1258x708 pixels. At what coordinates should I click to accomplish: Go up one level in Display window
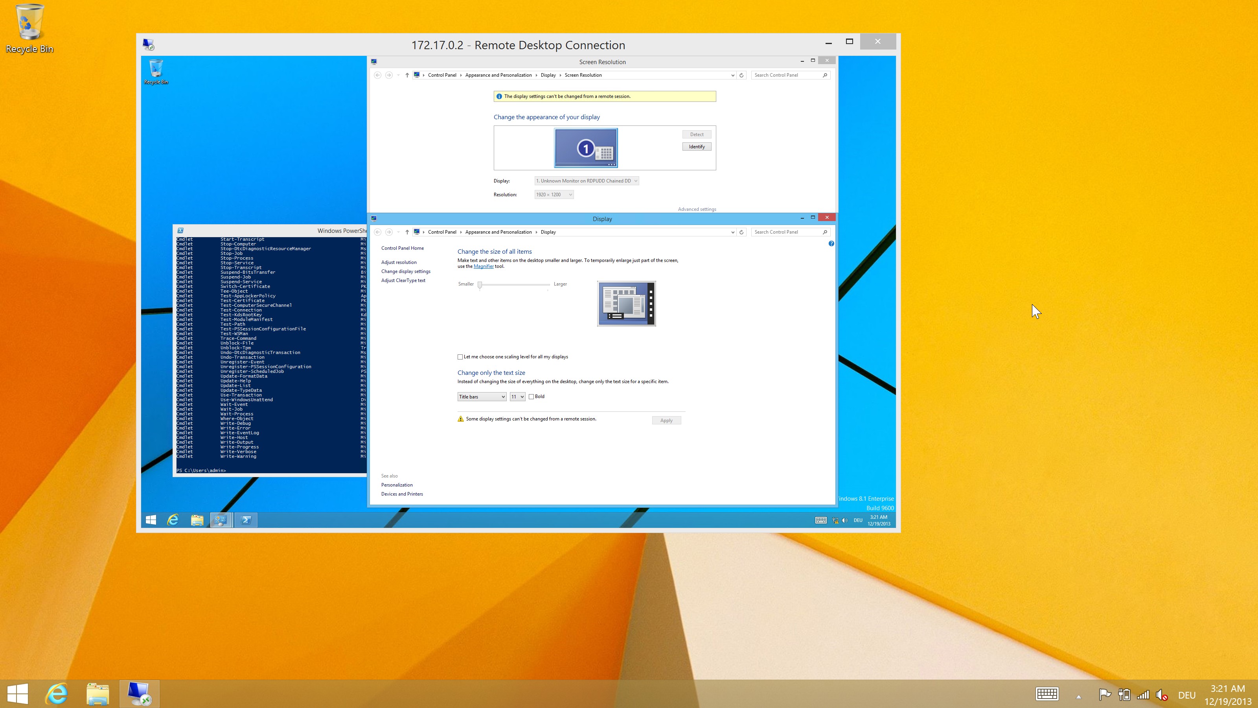pos(407,232)
